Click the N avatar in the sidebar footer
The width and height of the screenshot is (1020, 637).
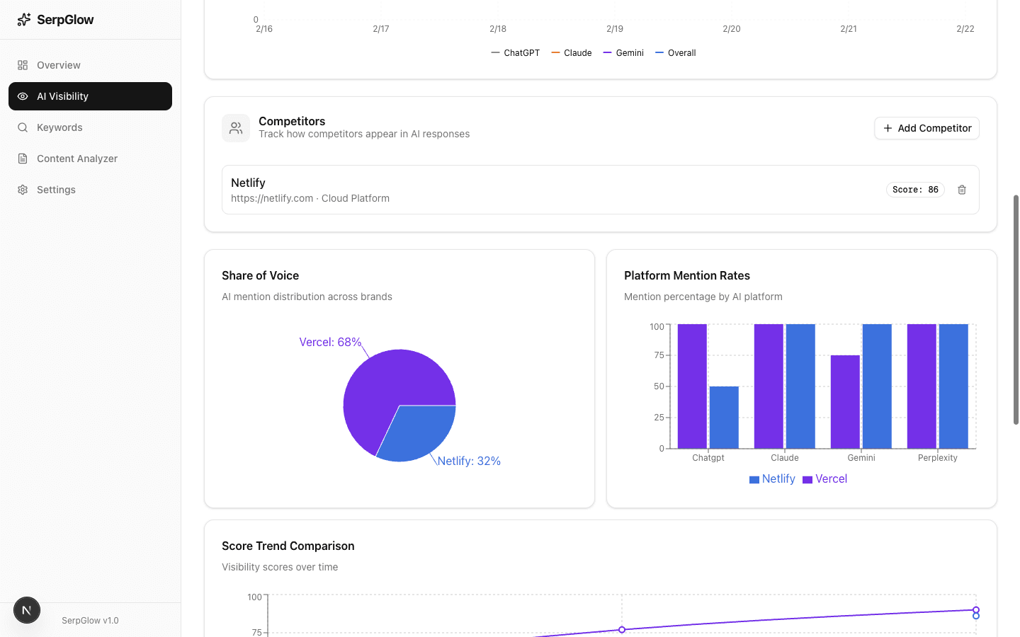pyautogui.click(x=26, y=609)
